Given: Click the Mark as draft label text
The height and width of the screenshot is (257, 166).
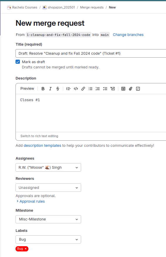Looking at the screenshot, I should click(x=33, y=62).
